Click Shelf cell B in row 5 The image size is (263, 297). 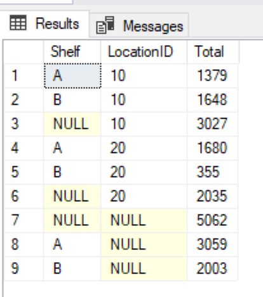click(72, 172)
